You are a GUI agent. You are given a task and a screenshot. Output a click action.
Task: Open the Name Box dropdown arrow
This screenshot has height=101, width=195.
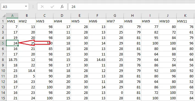(26, 7)
